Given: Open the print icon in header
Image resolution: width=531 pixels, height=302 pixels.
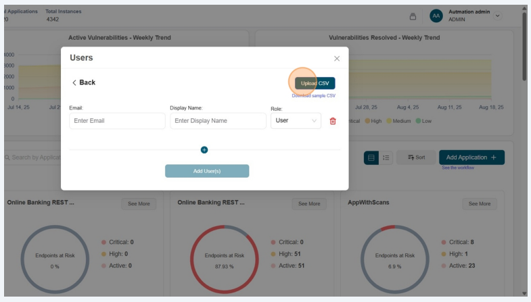Looking at the screenshot, I should click(413, 16).
